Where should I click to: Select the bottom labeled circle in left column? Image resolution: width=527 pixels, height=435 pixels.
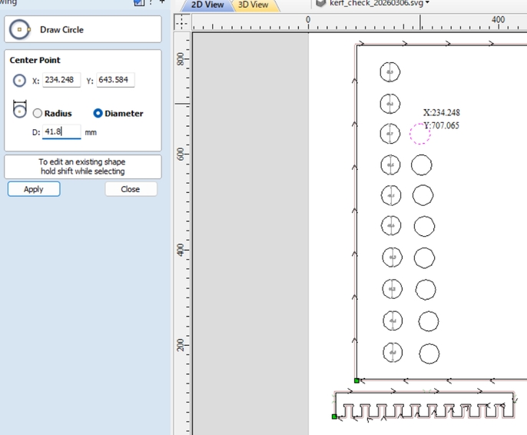(x=393, y=352)
